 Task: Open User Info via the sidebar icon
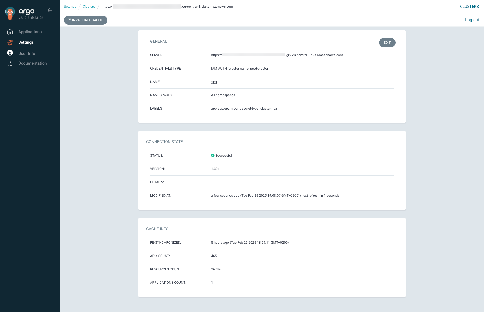pyautogui.click(x=10, y=53)
